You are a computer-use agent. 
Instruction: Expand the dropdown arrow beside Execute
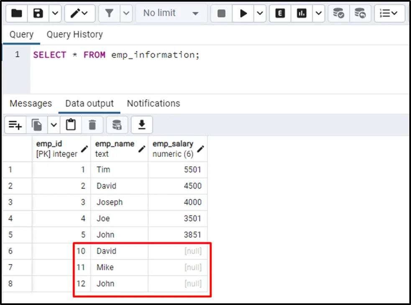(260, 13)
